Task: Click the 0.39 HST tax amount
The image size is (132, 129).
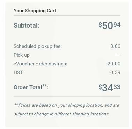Action: (115, 72)
